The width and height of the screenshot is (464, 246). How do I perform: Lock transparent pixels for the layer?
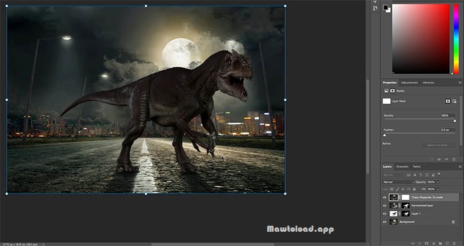click(392, 189)
